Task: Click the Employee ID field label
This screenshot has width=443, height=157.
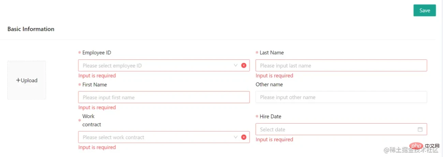Action: click(97, 53)
